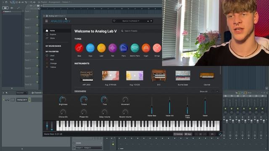Toggle the Keys button in bottom bar
Viewport: 269px width, 151px height.
click(188, 134)
